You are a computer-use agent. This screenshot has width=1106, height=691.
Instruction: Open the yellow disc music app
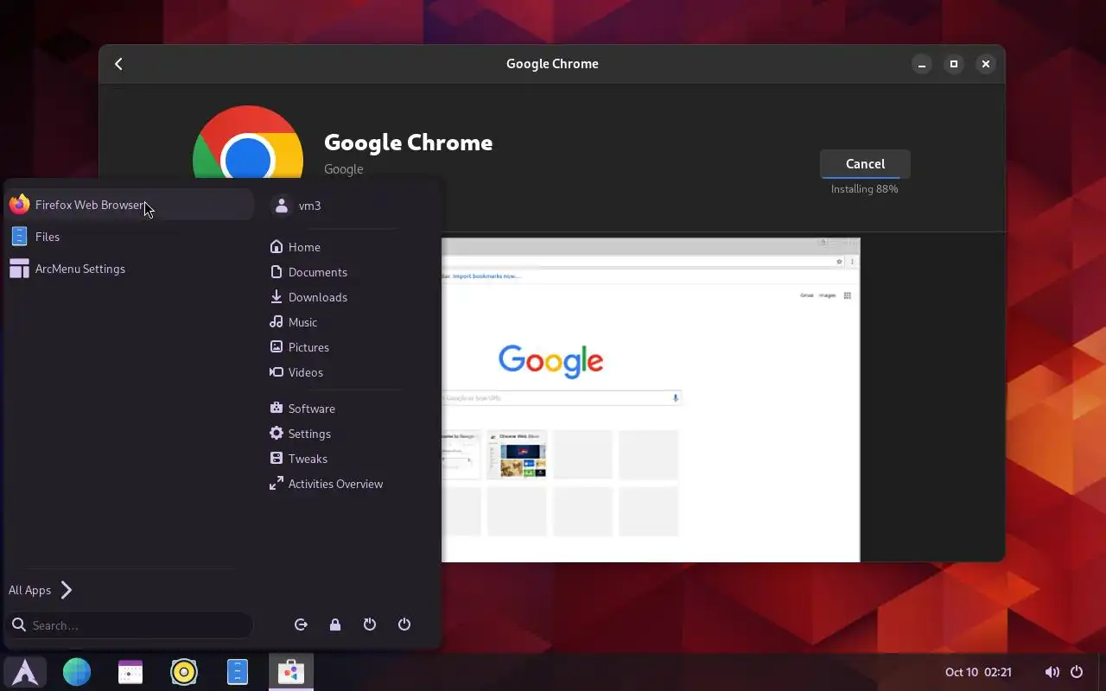pyautogui.click(x=184, y=672)
